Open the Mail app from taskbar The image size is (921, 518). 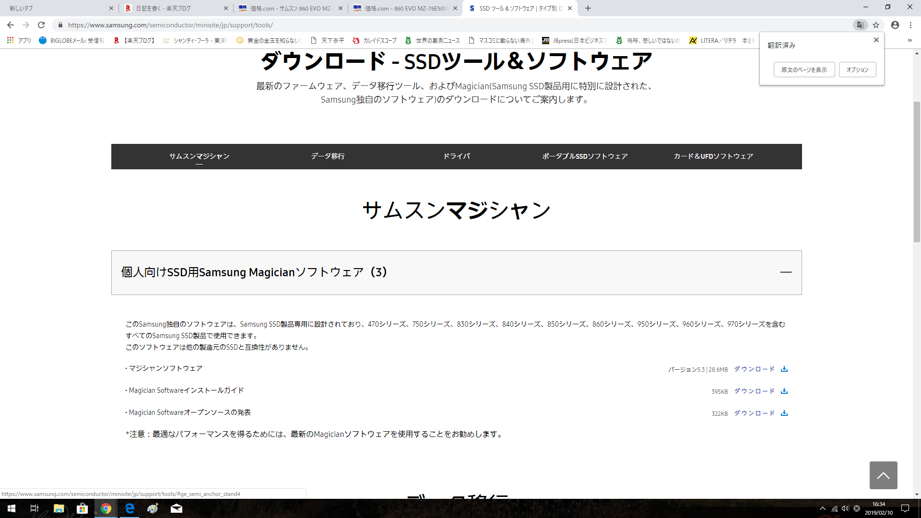coord(177,508)
